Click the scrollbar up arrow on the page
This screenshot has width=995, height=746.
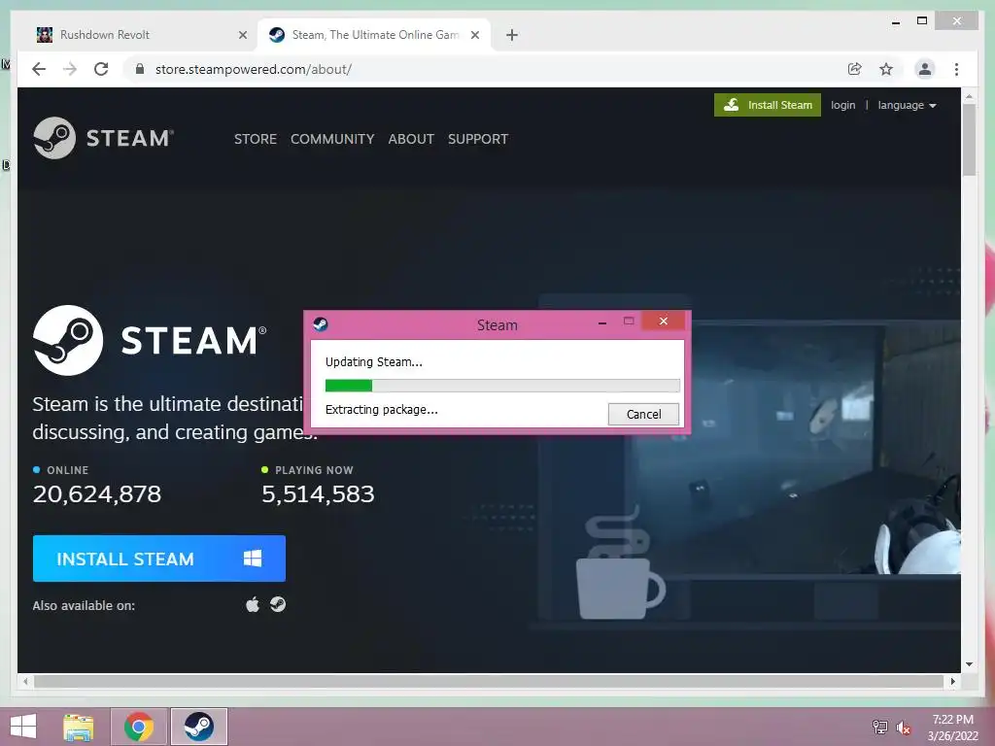[x=969, y=96]
